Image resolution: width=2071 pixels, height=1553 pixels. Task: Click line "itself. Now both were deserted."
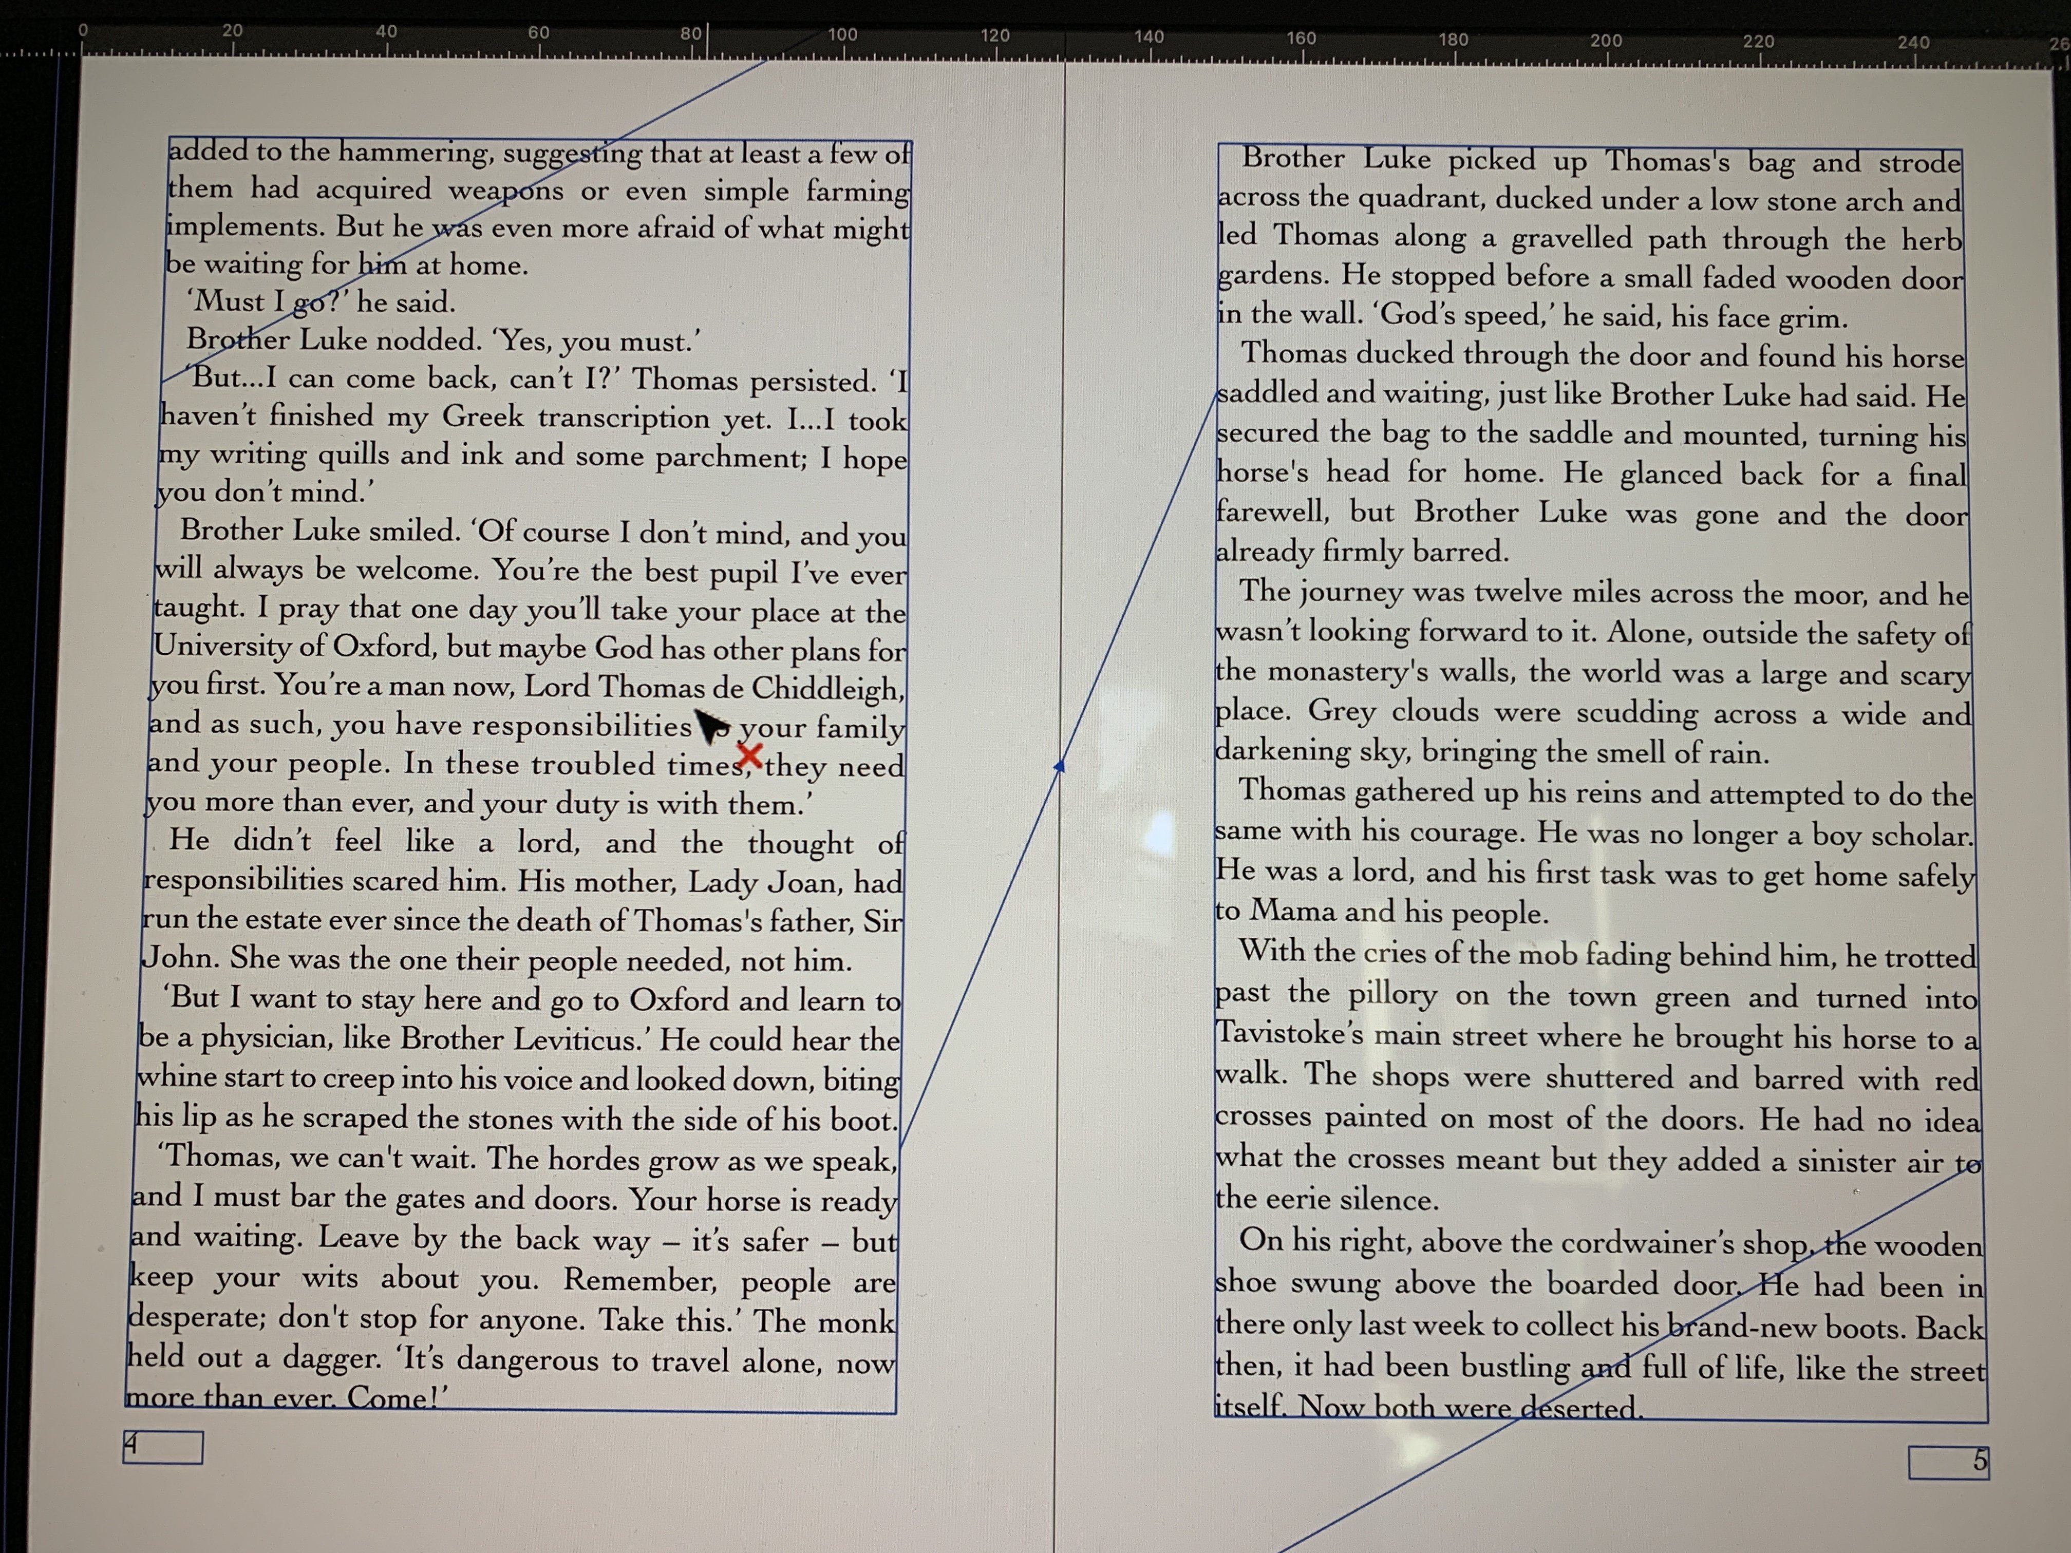tap(1429, 1406)
